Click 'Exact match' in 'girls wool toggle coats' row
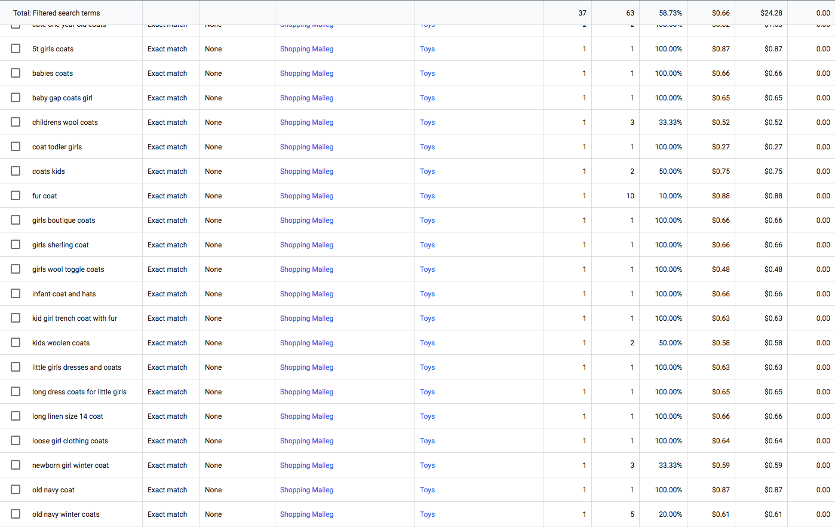This screenshot has height=527, width=835. pos(167,269)
